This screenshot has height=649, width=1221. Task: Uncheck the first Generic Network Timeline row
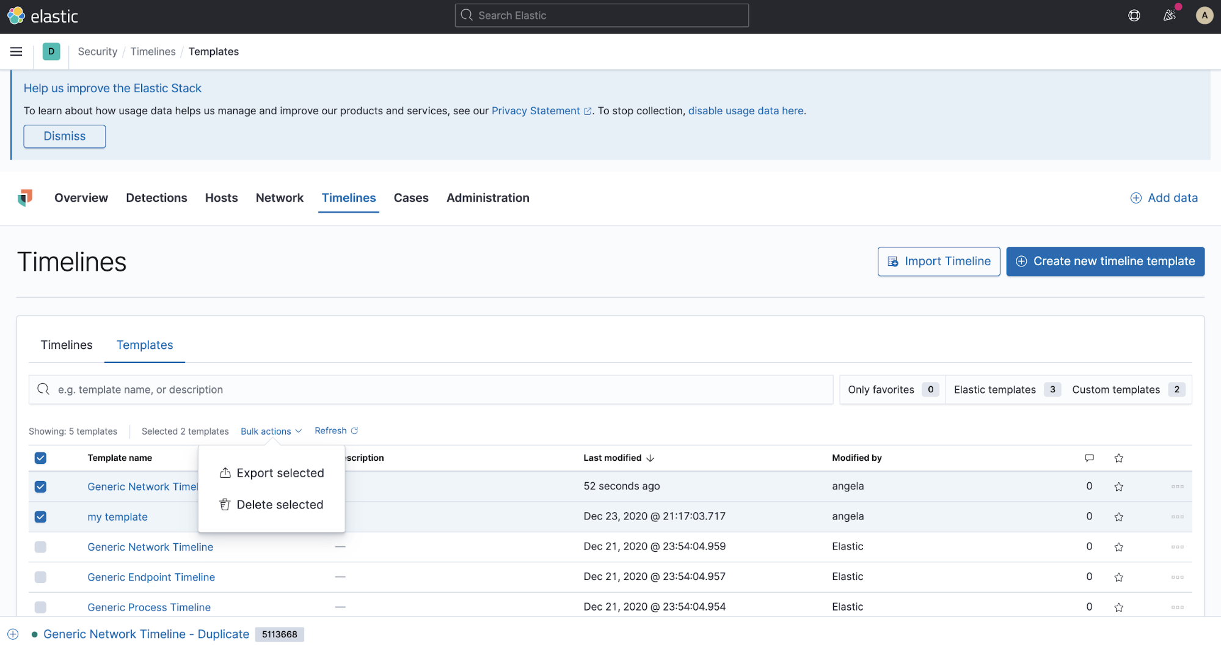pos(40,487)
